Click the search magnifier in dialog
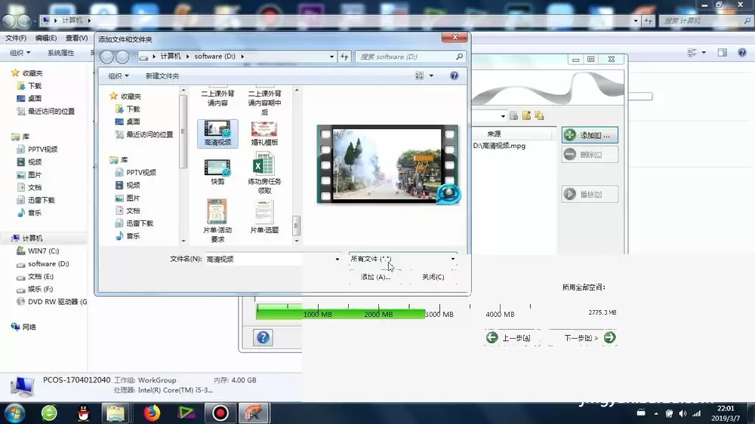The width and height of the screenshot is (755, 424). (x=459, y=57)
